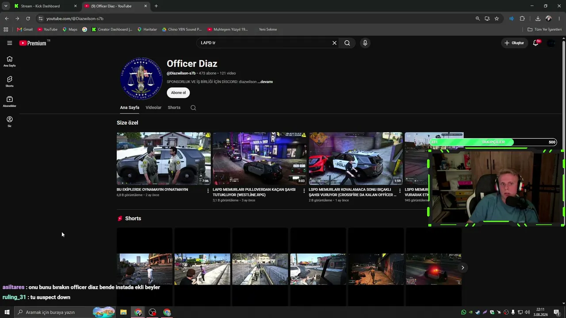Viewport: 566px width, 318px height.
Task: Open taskbar clock and calendar
Action: coord(540,312)
